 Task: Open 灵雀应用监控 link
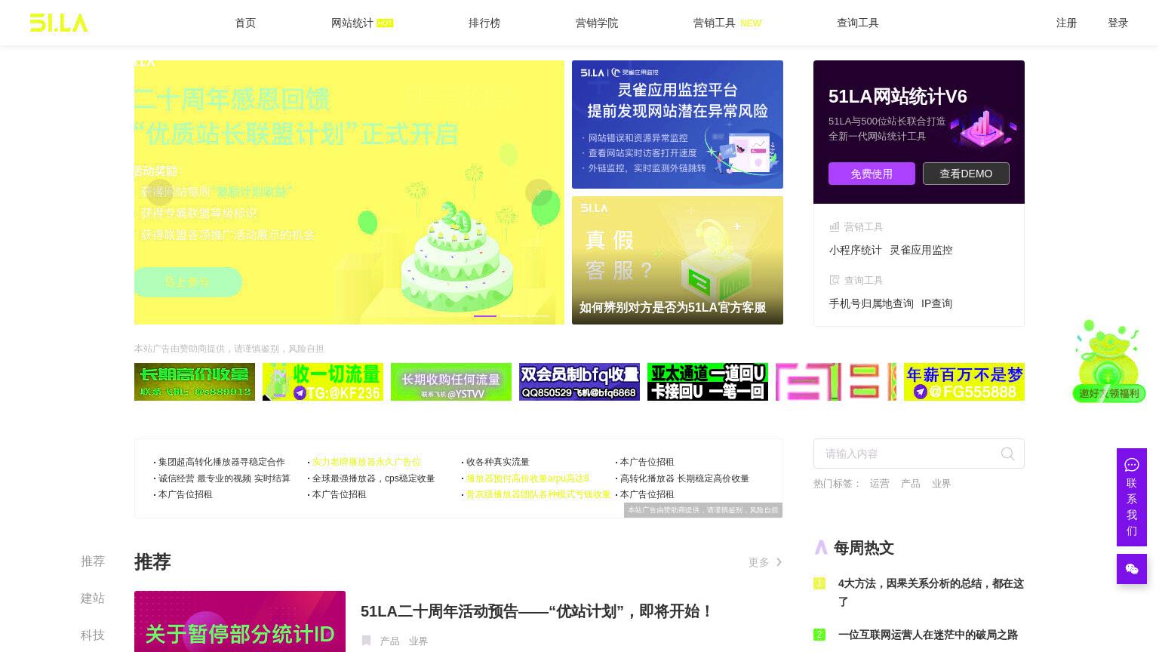pos(921,250)
